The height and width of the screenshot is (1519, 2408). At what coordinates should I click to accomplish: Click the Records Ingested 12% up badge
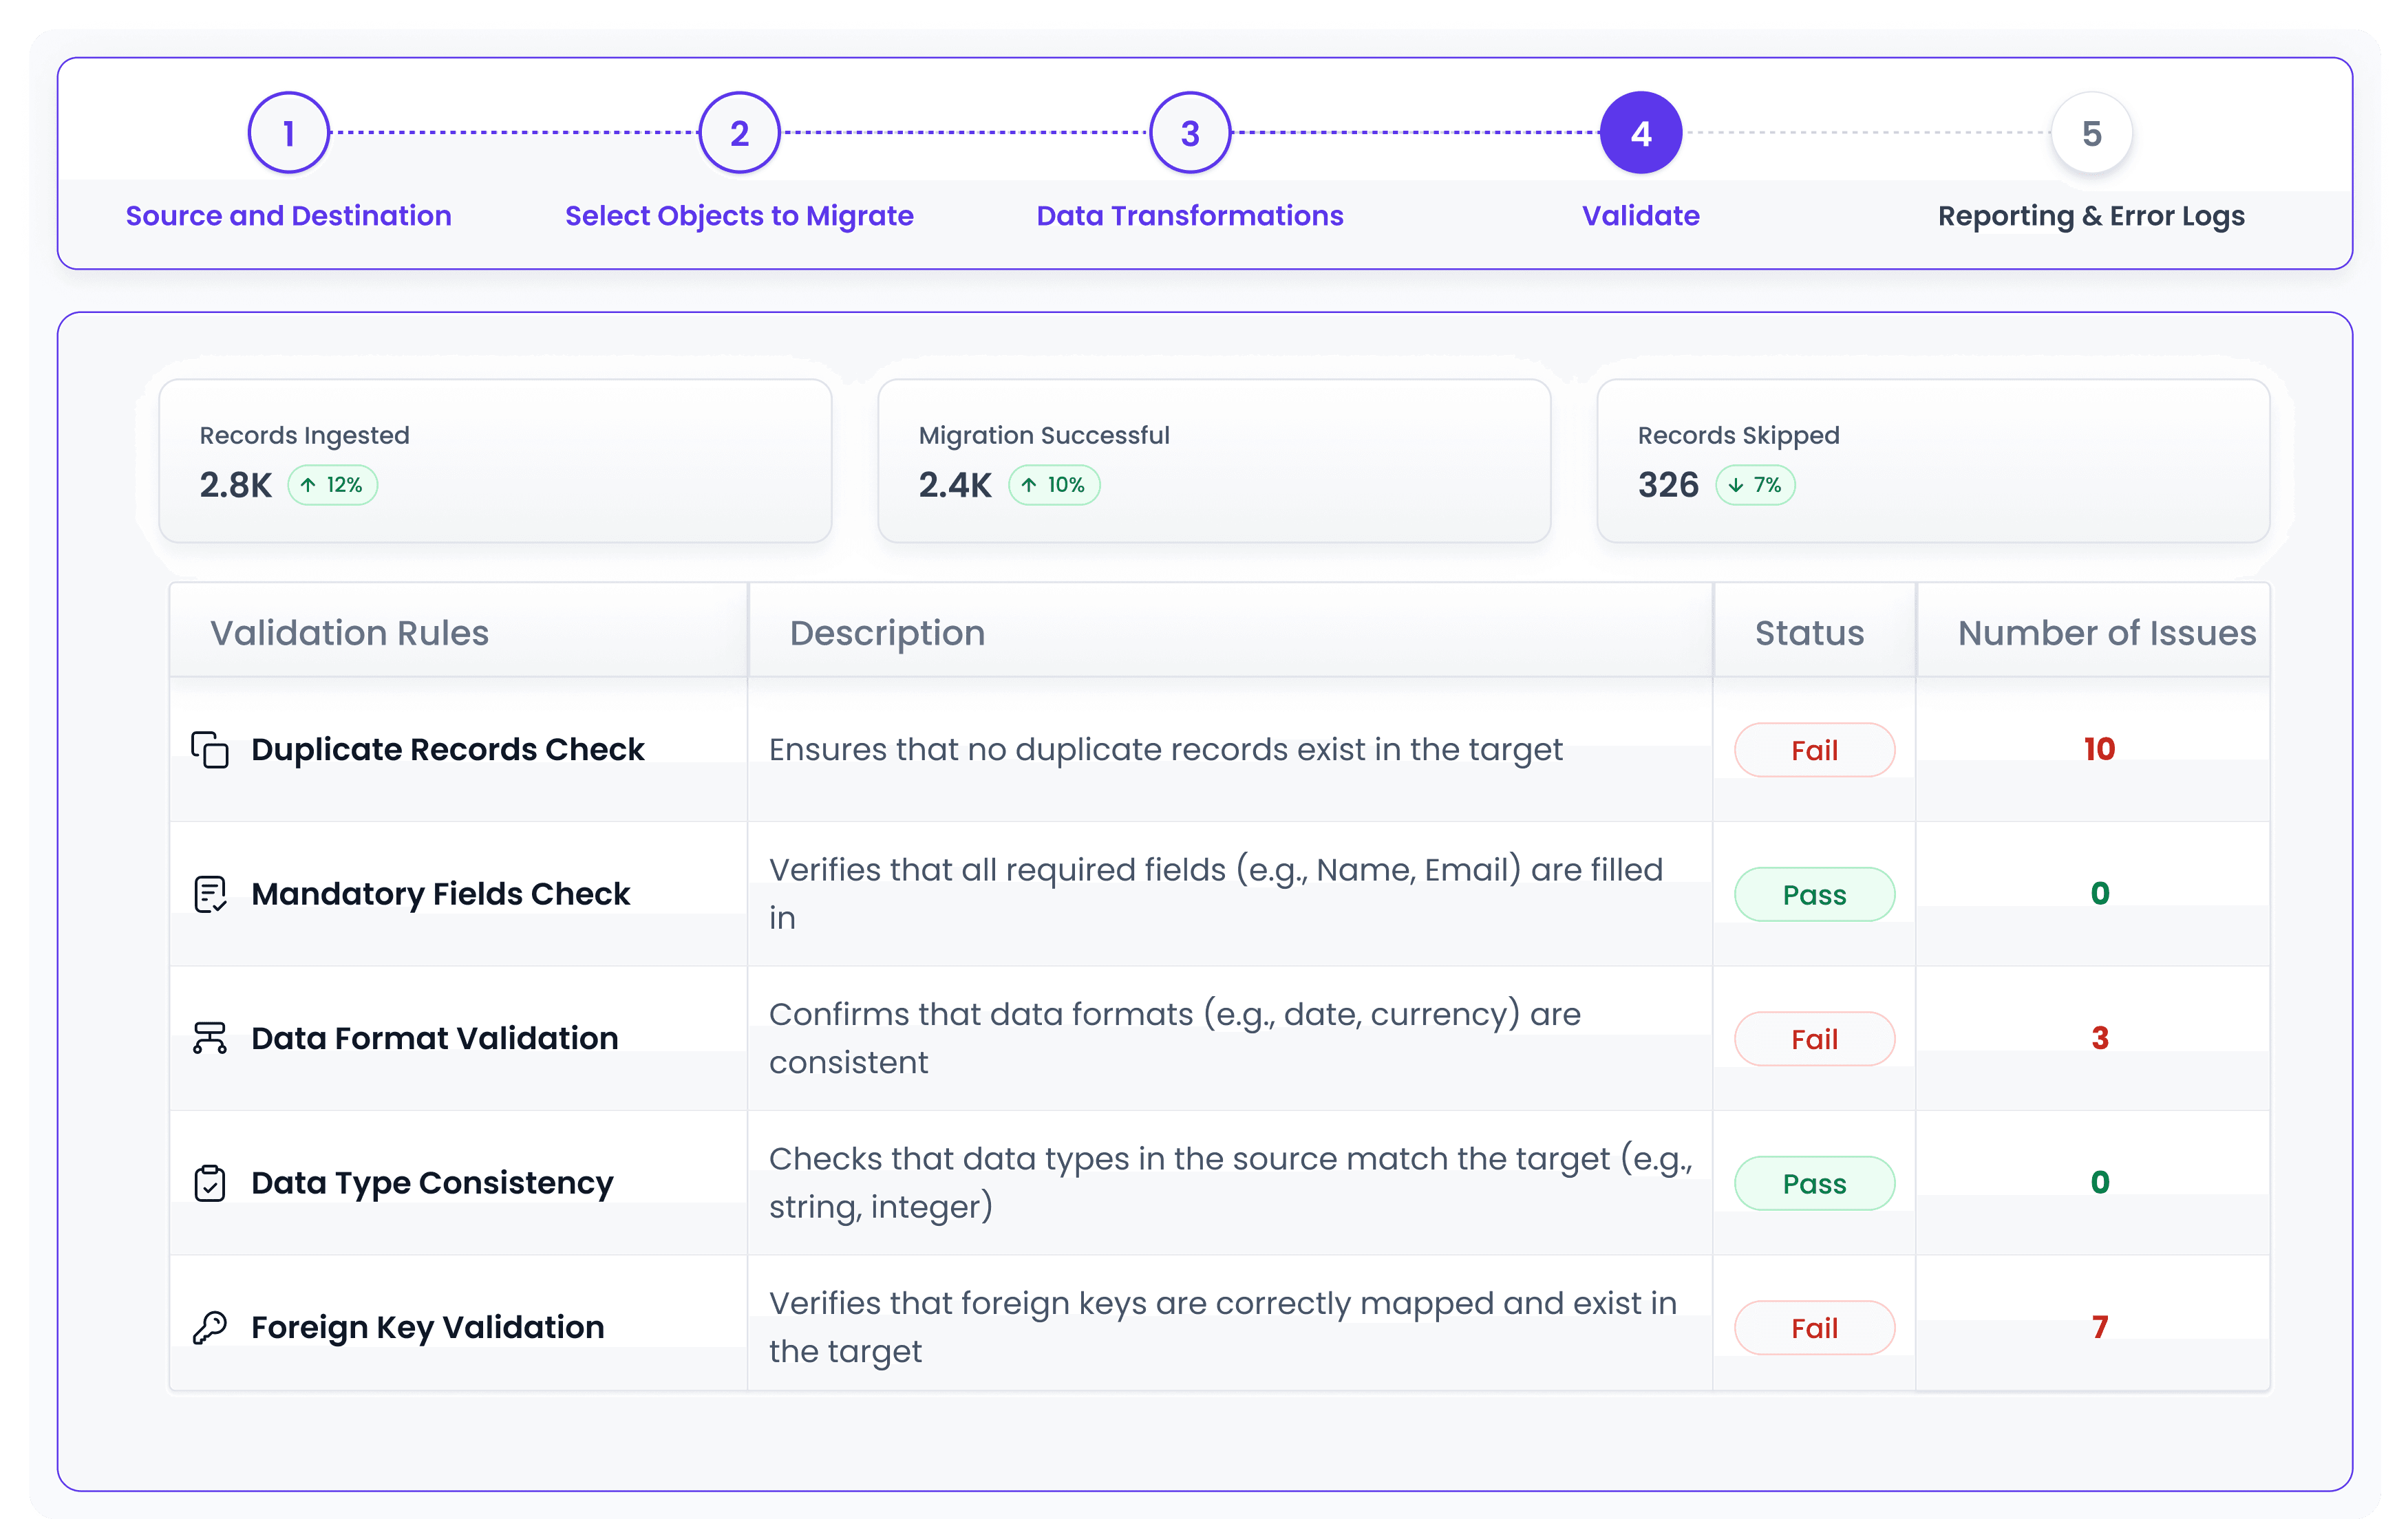pyautogui.click(x=332, y=486)
